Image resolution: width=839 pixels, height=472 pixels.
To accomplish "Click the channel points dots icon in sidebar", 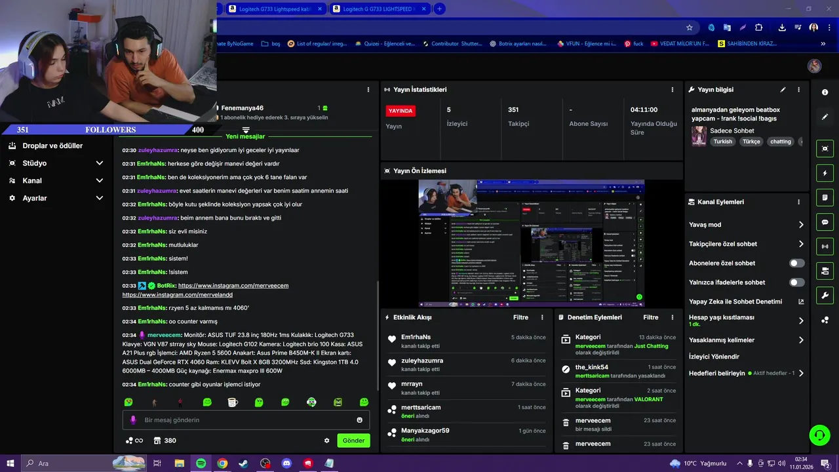I will click(825, 320).
